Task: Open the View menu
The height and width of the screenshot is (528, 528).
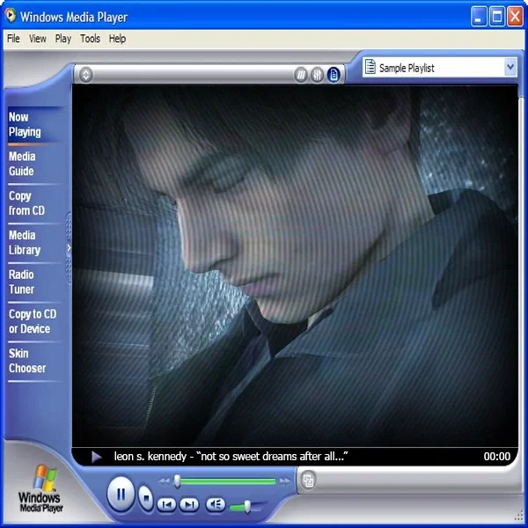Action: (37, 39)
